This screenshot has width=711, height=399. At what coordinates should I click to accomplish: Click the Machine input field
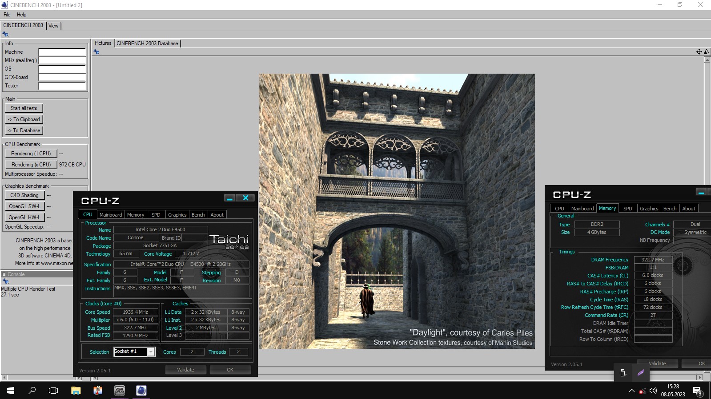[62, 52]
